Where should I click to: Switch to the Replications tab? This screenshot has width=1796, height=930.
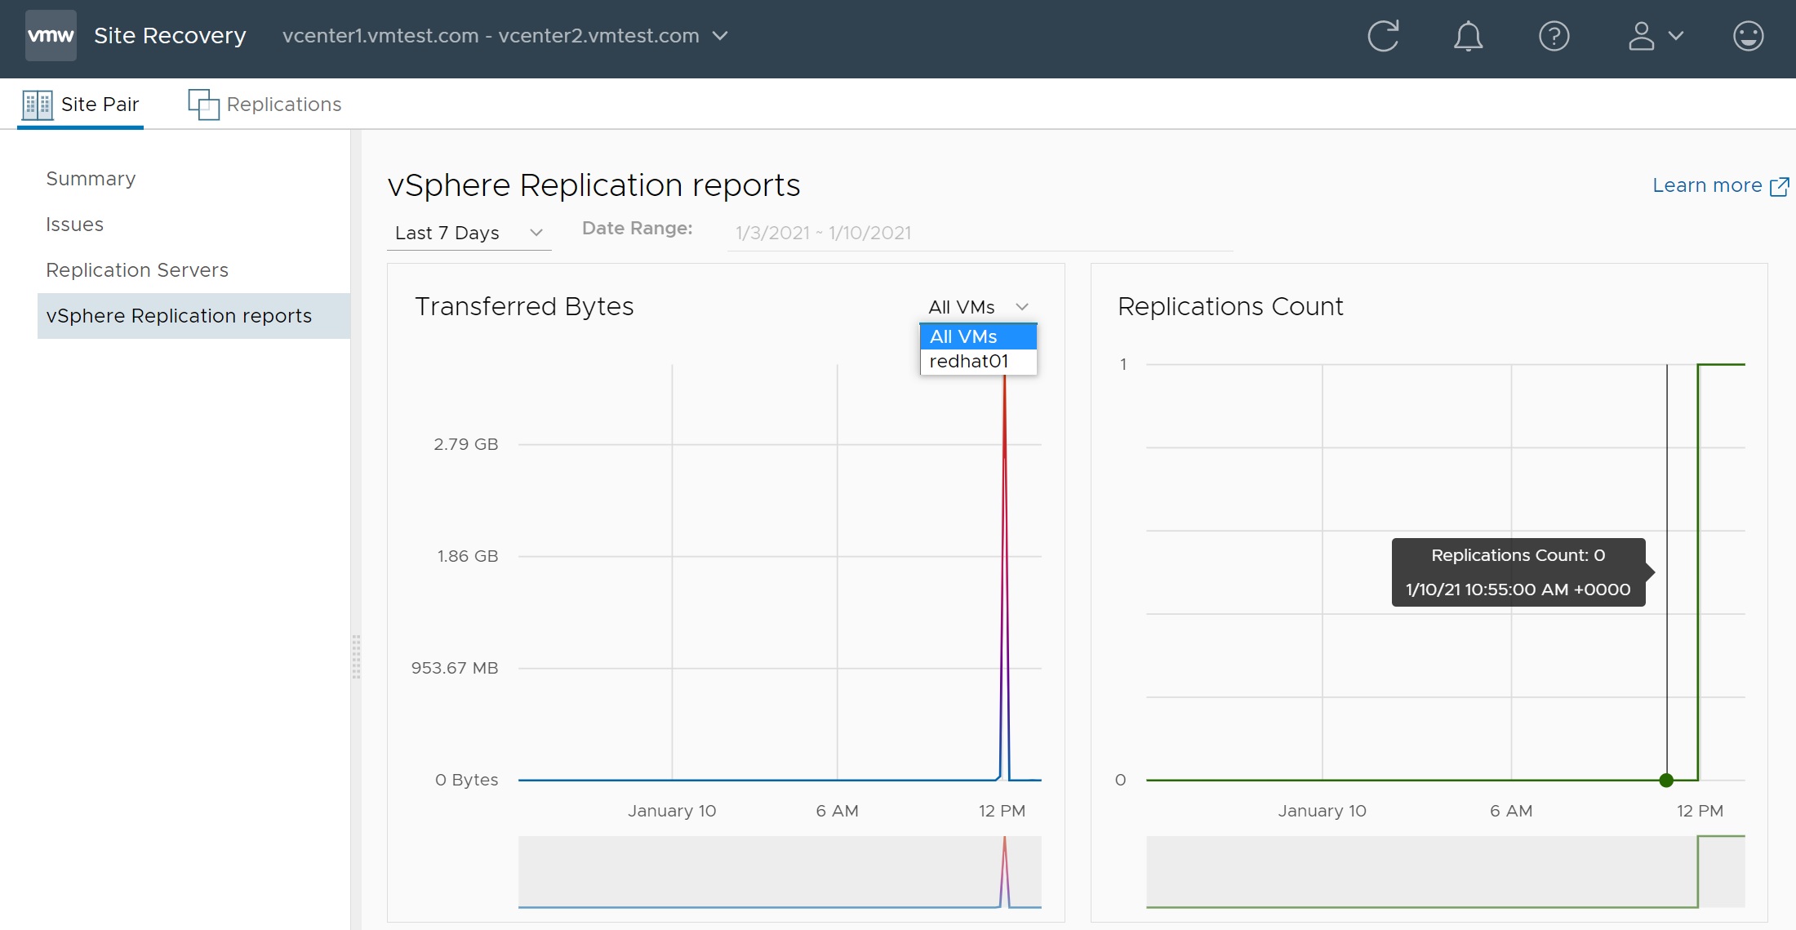tap(283, 105)
